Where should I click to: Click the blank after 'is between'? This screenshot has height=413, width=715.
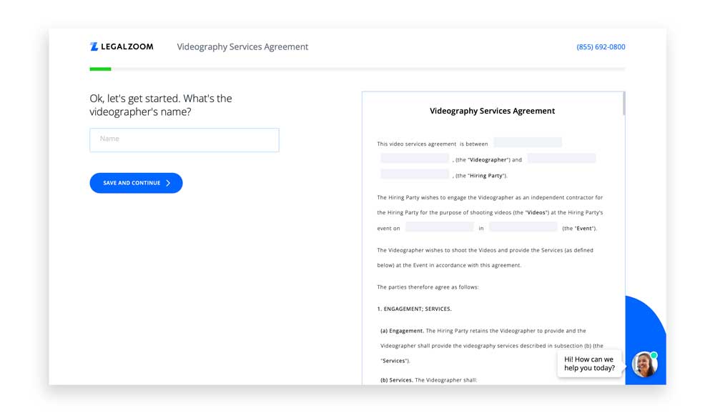(x=528, y=143)
